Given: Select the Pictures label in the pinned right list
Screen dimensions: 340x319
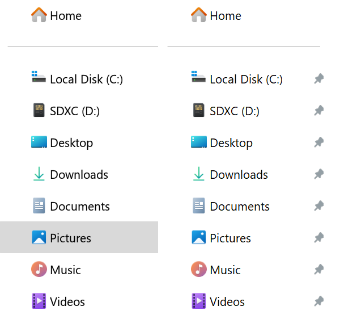Looking at the screenshot, I should tap(230, 238).
